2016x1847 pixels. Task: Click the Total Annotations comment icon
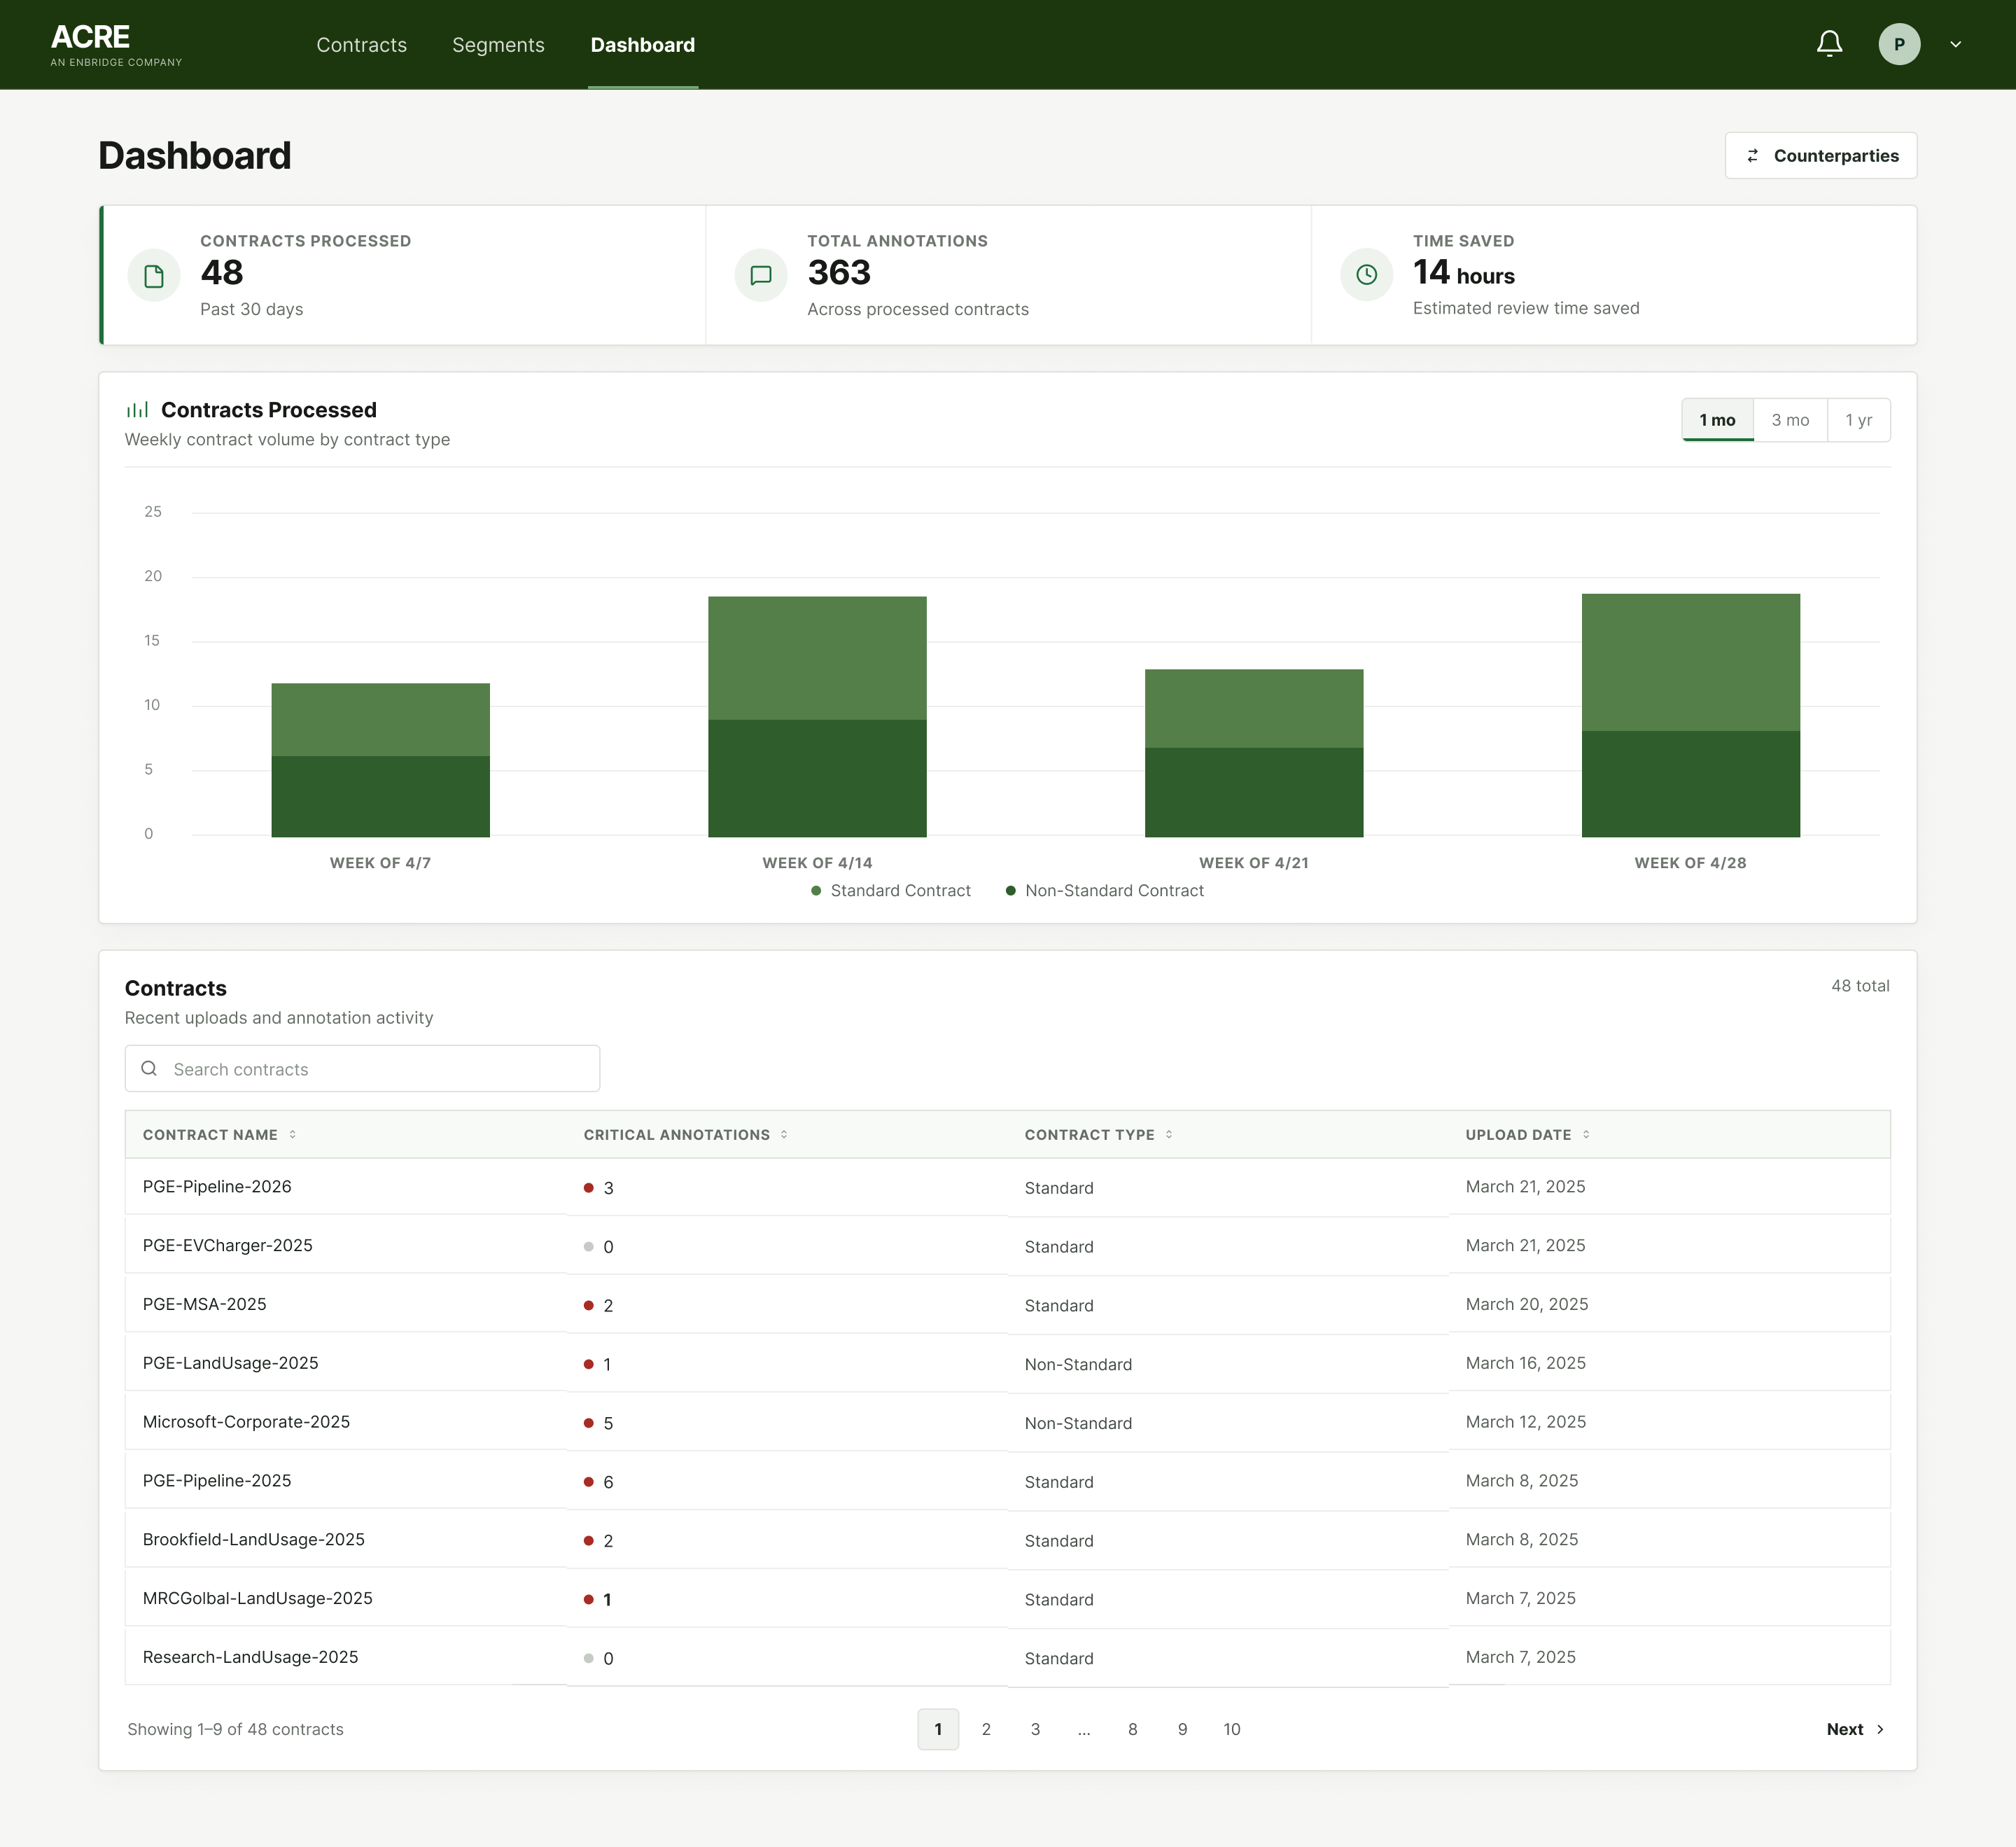(760, 276)
